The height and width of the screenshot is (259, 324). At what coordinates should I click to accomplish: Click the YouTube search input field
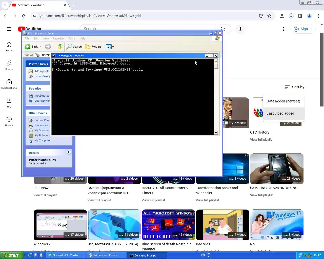pos(147,29)
